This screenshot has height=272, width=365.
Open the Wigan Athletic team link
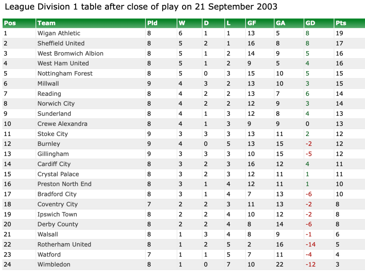click(x=59, y=33)
